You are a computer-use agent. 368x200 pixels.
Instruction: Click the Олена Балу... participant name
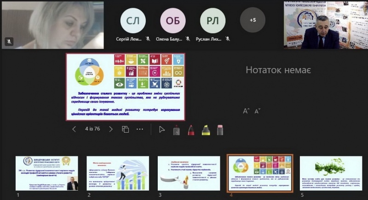click(x=169, y=39)
